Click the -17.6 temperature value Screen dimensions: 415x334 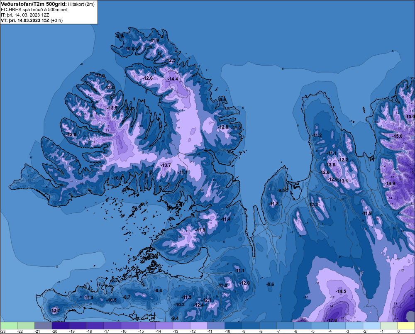pyautogui.click(x=332, y=320)
